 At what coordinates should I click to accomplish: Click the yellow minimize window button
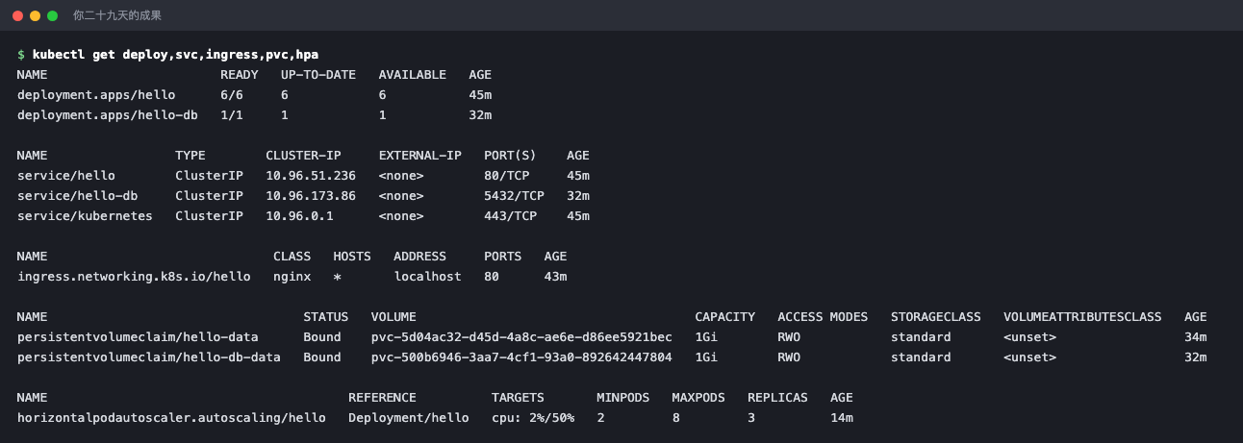tap(35, 15)
